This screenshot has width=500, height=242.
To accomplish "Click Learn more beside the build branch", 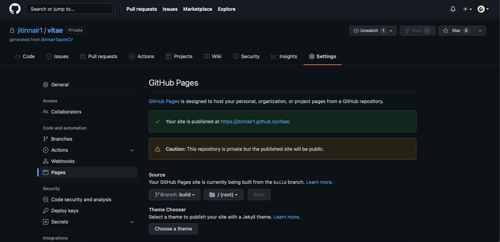I will 319,182.
